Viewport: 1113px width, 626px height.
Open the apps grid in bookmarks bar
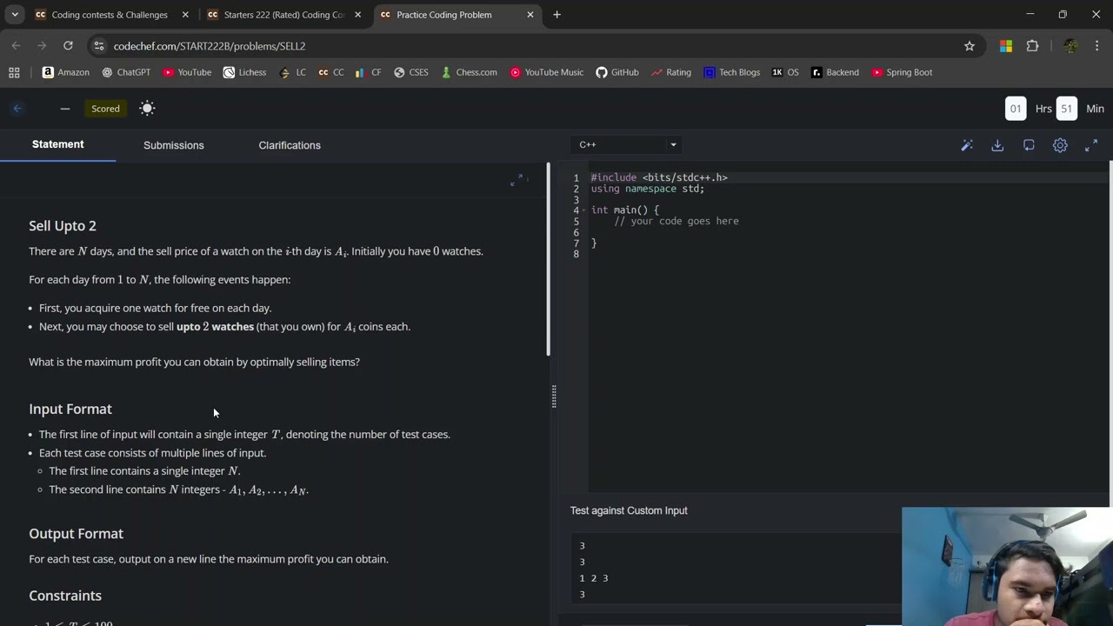pos(14,72)
